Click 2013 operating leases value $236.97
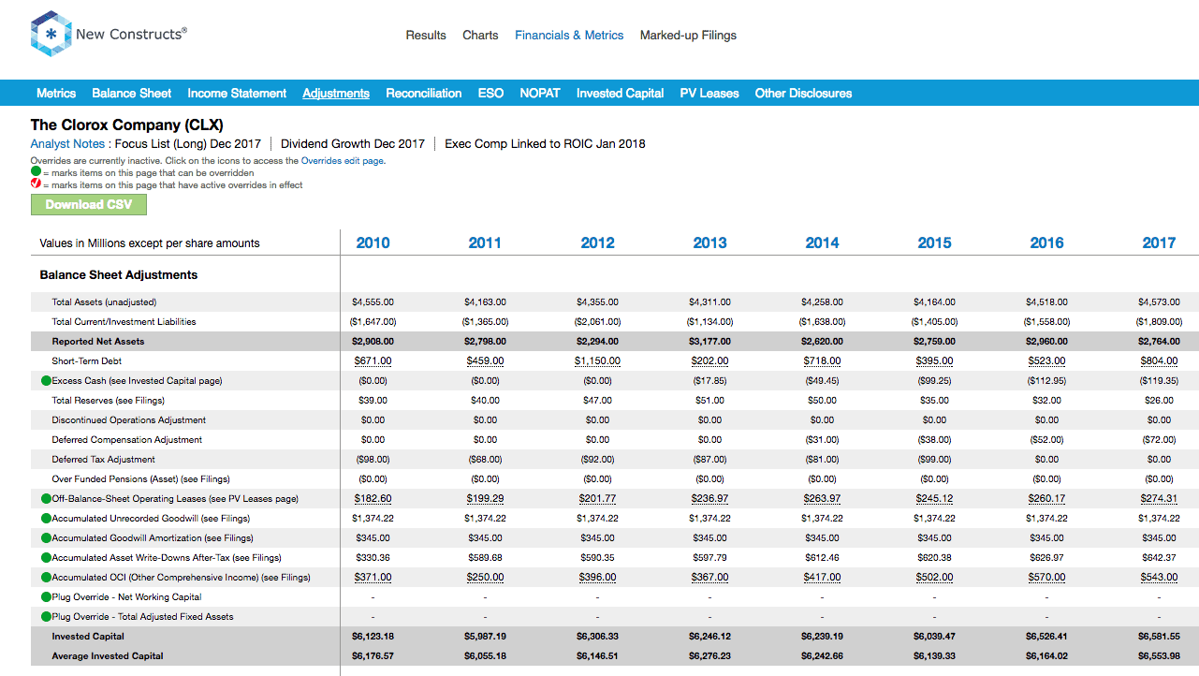1199x676 pixels. (709, 499)
